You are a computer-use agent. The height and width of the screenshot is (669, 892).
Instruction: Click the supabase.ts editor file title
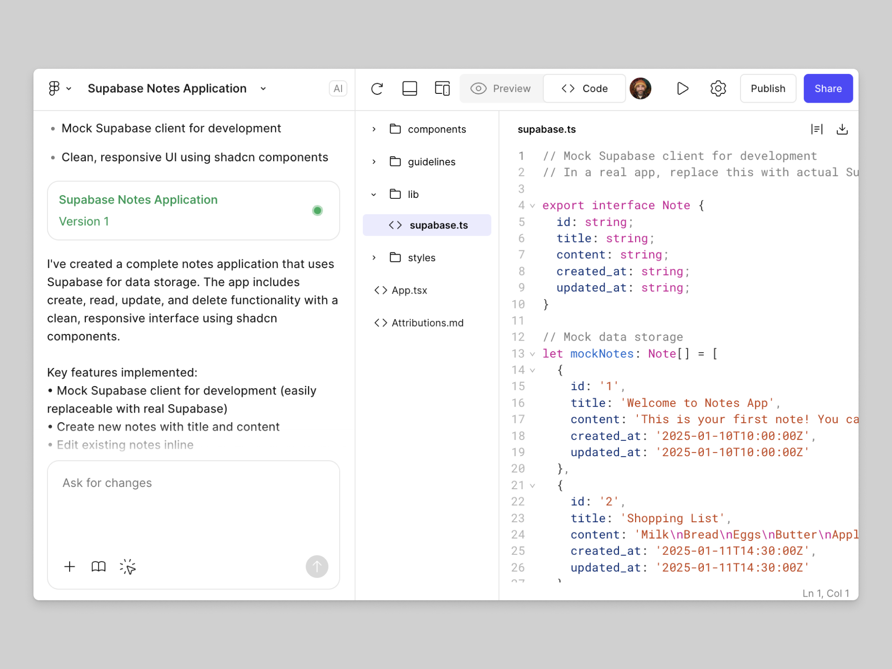coord(546,130)
